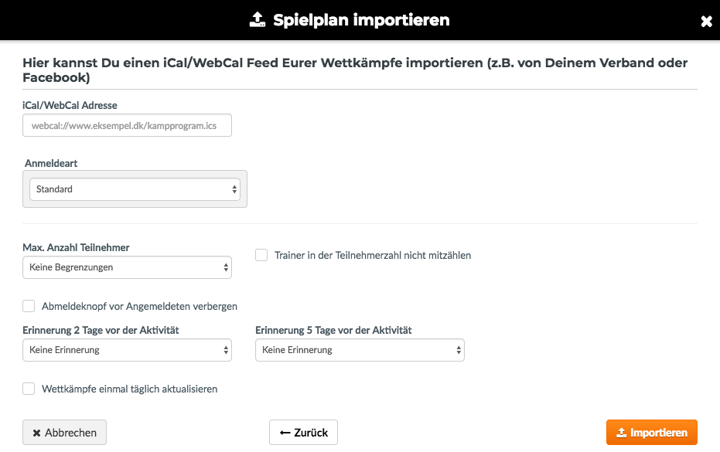Click arrows on the 2 Tage Erinnerung select

(226, 350)
